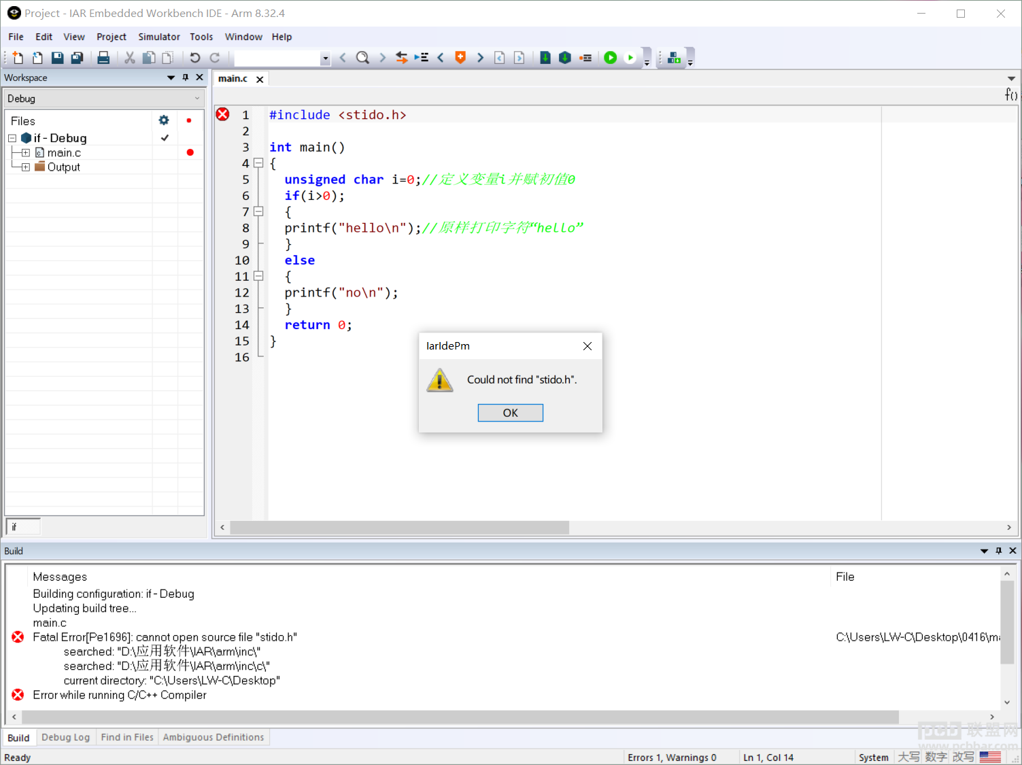Redo the last undone edit
The height and width of the screenshot is (765, 1022).
pos(215,58)
